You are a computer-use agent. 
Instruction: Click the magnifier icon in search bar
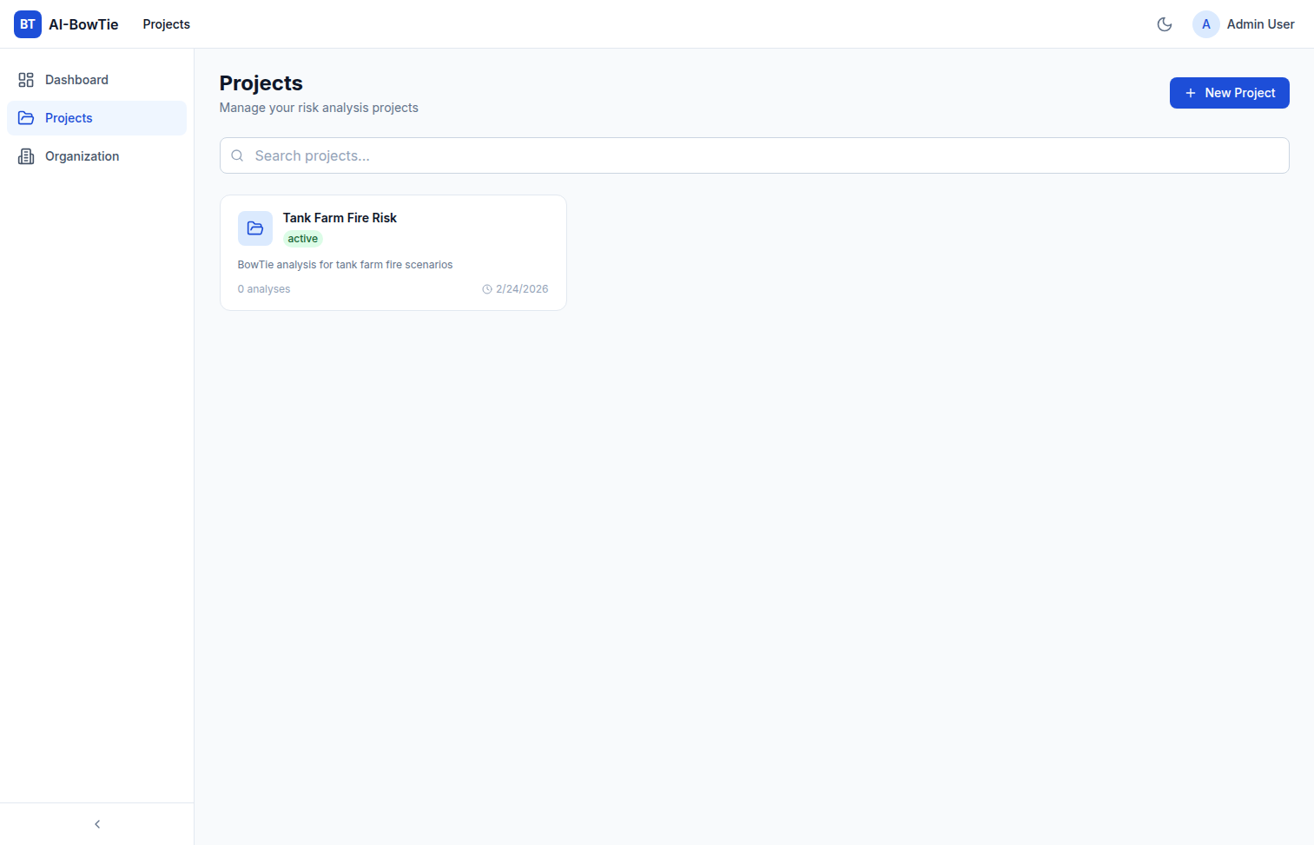(237, 155)
